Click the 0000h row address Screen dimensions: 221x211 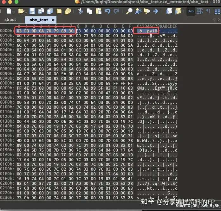point(7,31)
